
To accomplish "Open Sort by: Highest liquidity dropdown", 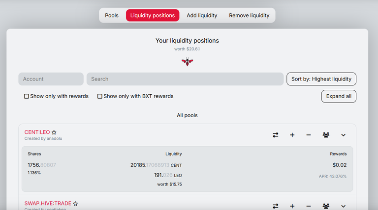I will [x=321, y=79].
